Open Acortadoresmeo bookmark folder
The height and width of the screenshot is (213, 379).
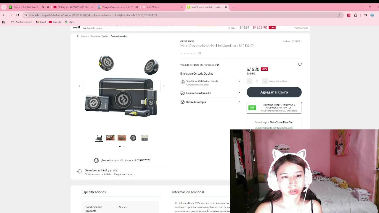coord(22,22)
